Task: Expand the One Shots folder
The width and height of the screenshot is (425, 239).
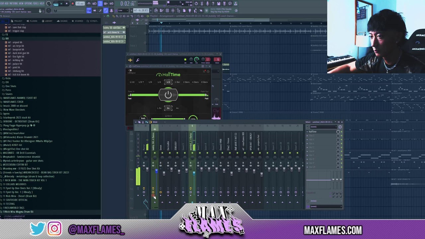Action: pos(9,86)
